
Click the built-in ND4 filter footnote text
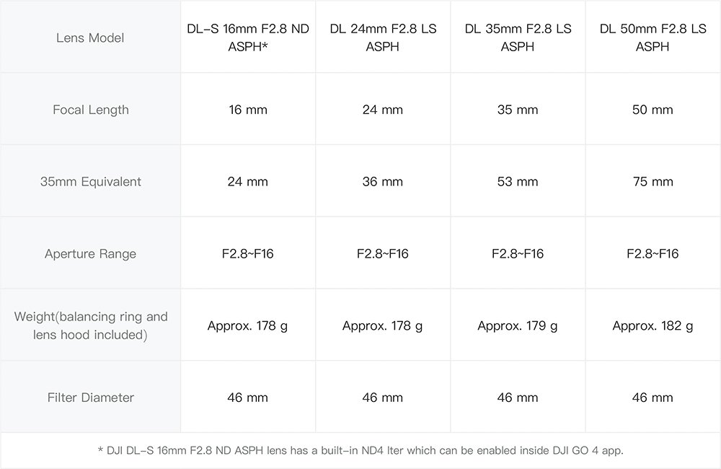(x=360, y=451)
